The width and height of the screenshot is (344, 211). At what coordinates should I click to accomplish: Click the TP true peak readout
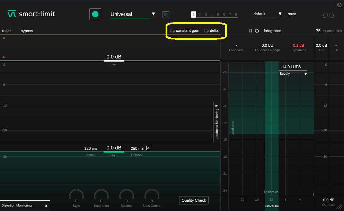click(336, 46)
